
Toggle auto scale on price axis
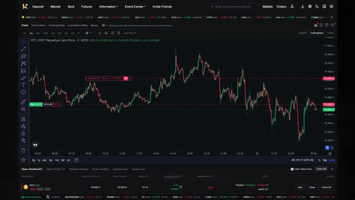332,160
